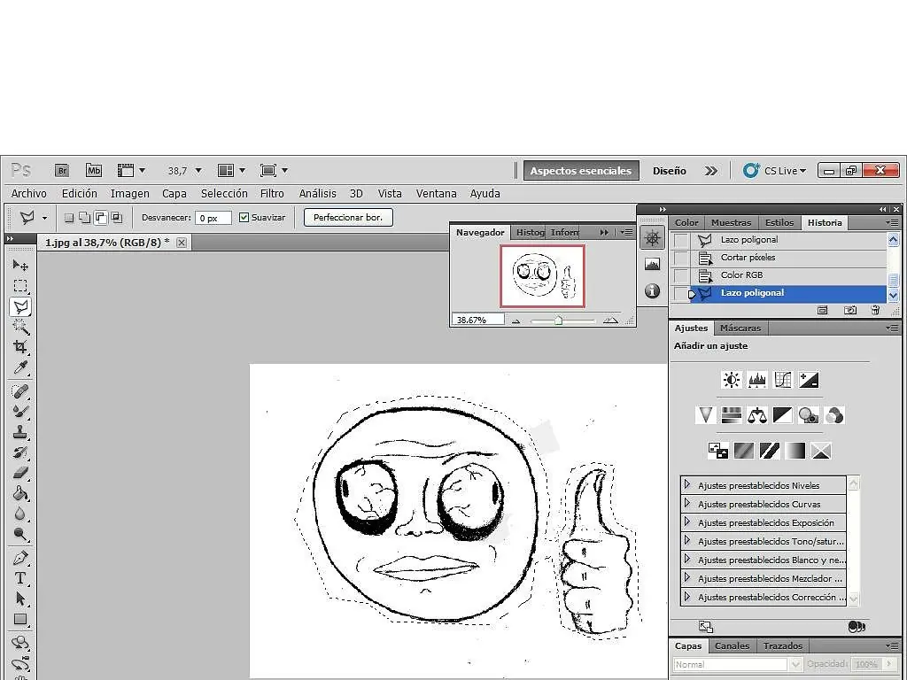This screenshot has height=680, width=907.
Task: Choose New selection mode in options bar
Action: coord(69,218)
